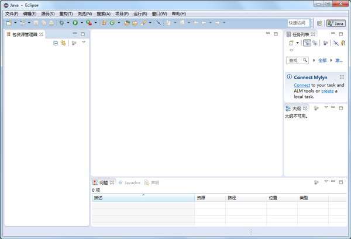351x239 pixels.
Task: Click the New wizard icon in main toolbar
Action: pyautogui.click(x=9, y=23)
